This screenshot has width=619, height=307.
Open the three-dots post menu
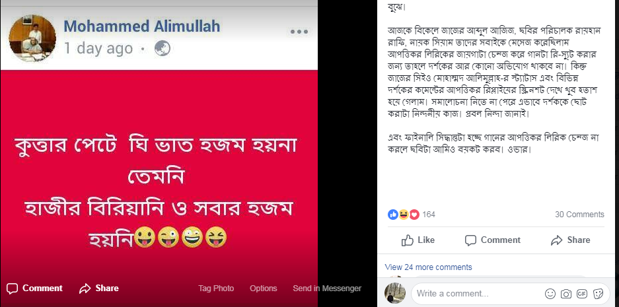click(299, 31)
